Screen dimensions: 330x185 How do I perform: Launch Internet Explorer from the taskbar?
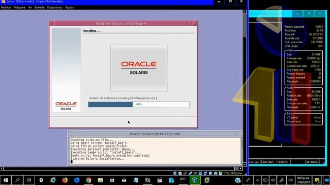53,180
